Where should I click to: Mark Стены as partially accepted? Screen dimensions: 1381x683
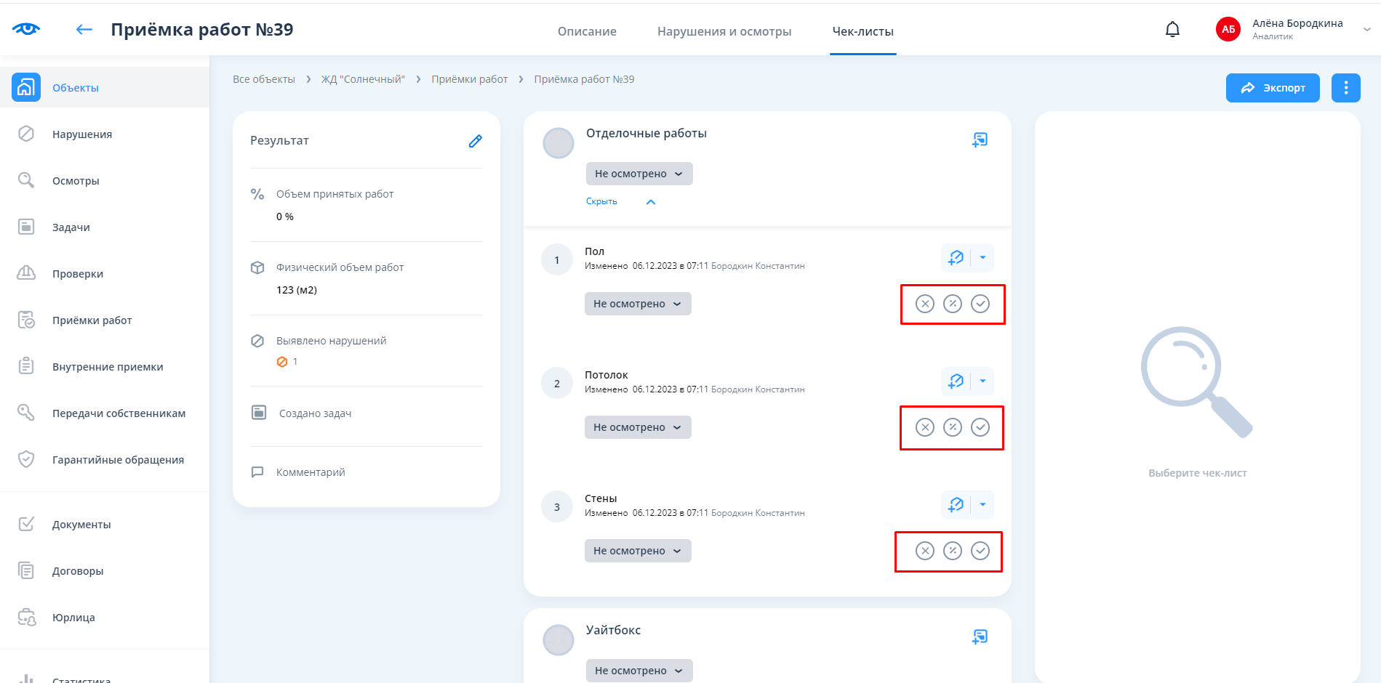pyautogui.click(x=953, y=551)
